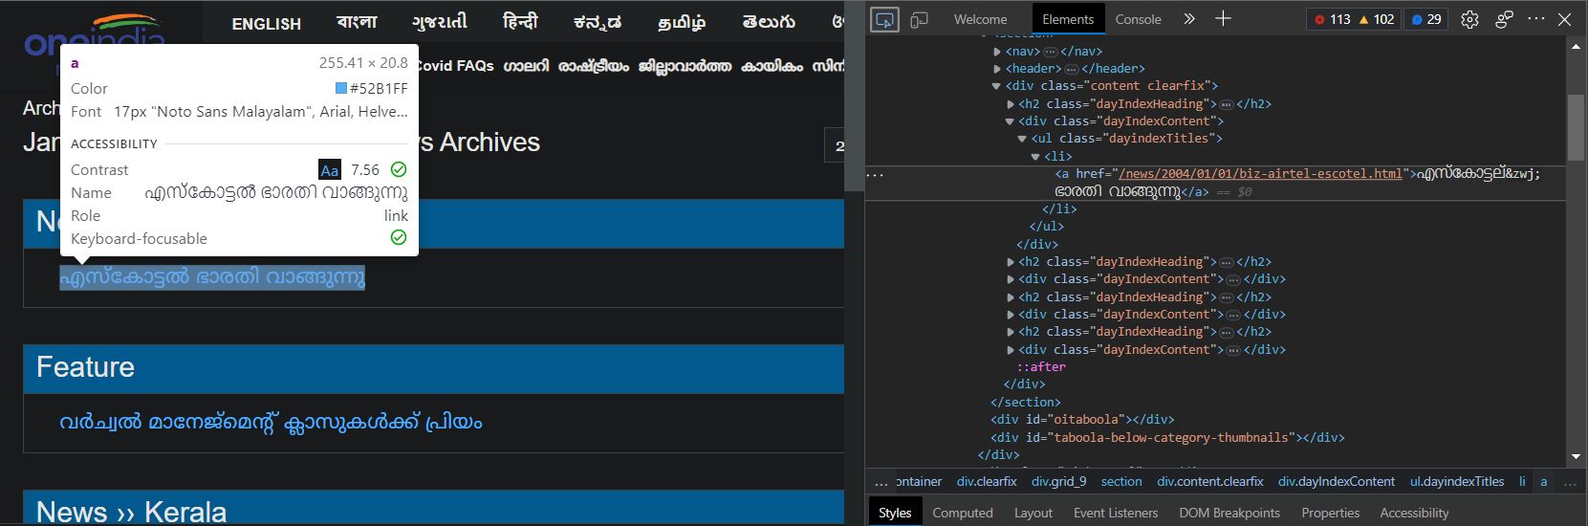Collapse the div content clearfix node
Screen dimensions: 1588x526
point(997,86)
